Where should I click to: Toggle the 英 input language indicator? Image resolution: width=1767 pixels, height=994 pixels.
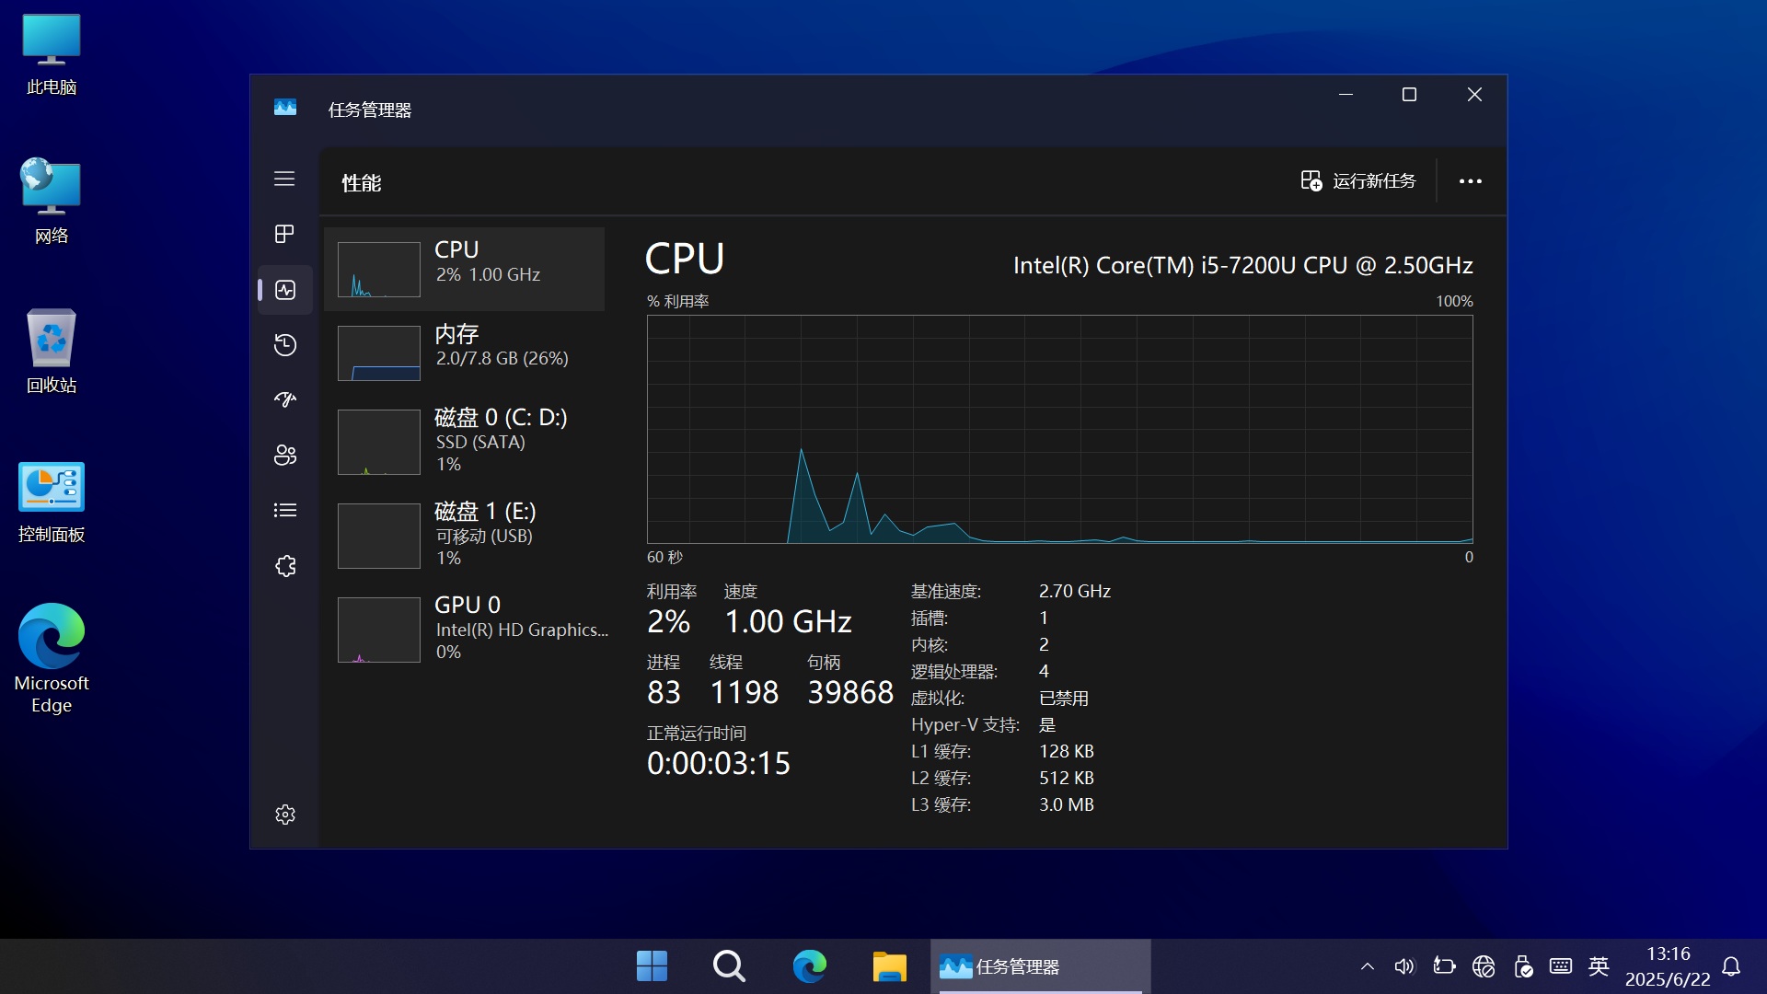pyautogui.click(x=1599, y=966)
